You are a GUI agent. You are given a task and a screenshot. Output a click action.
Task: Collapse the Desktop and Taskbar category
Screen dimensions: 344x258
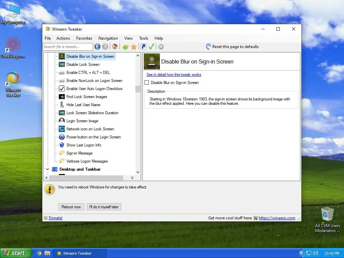47,169
